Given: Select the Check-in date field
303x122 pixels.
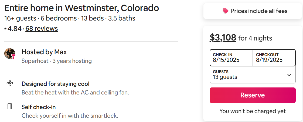Looking at the screenshot, I should [231, 57].
